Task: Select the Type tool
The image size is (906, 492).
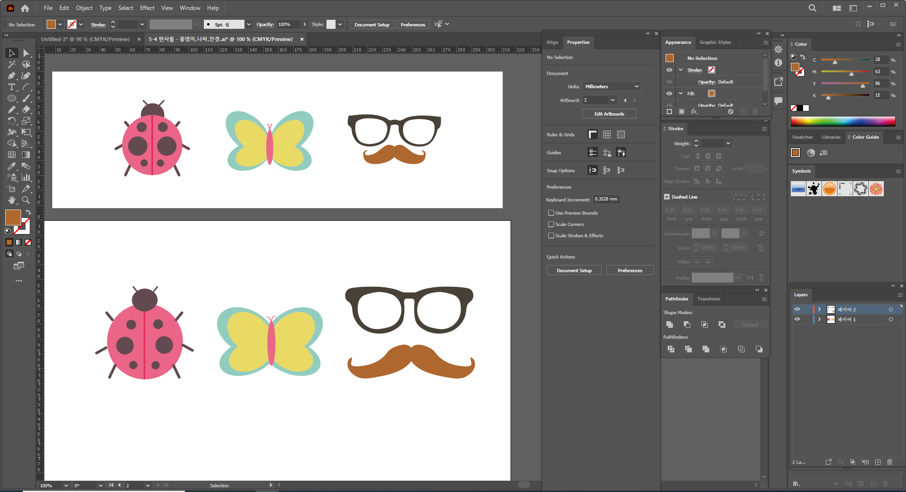Action: tap(12, 87)
